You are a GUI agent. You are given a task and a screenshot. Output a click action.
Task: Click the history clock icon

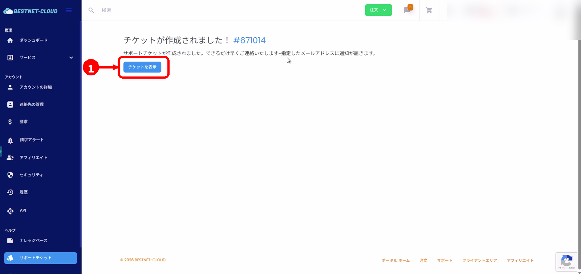pyautogui.click(x=10, y=192)
